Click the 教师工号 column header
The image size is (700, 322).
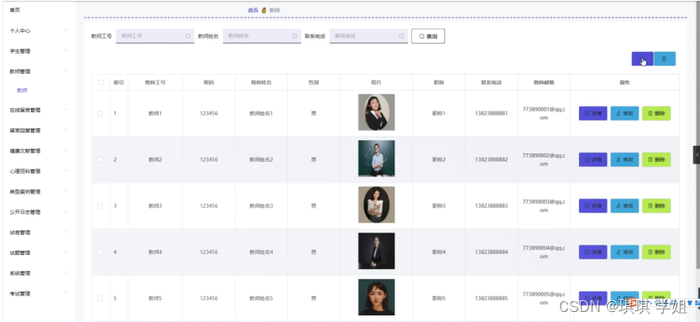pyautogui.click(x=155, y=82)
